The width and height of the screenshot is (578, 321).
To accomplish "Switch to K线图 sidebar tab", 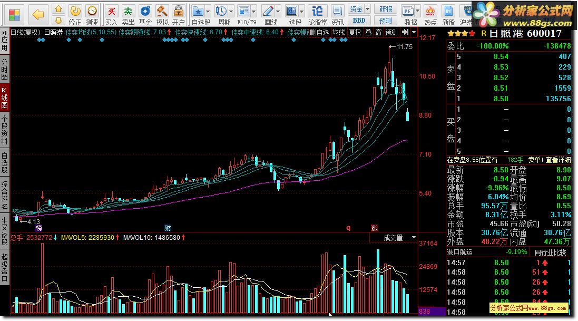I will (4, 98).
